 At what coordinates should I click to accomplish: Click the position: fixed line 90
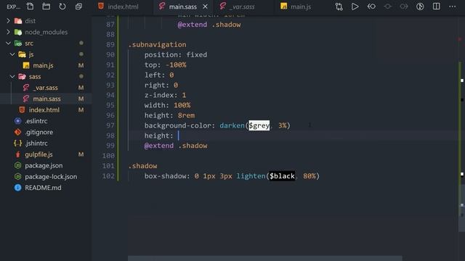coord(176,55)
